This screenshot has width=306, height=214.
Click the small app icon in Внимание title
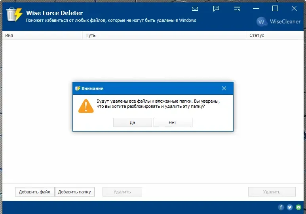[78, 88]
